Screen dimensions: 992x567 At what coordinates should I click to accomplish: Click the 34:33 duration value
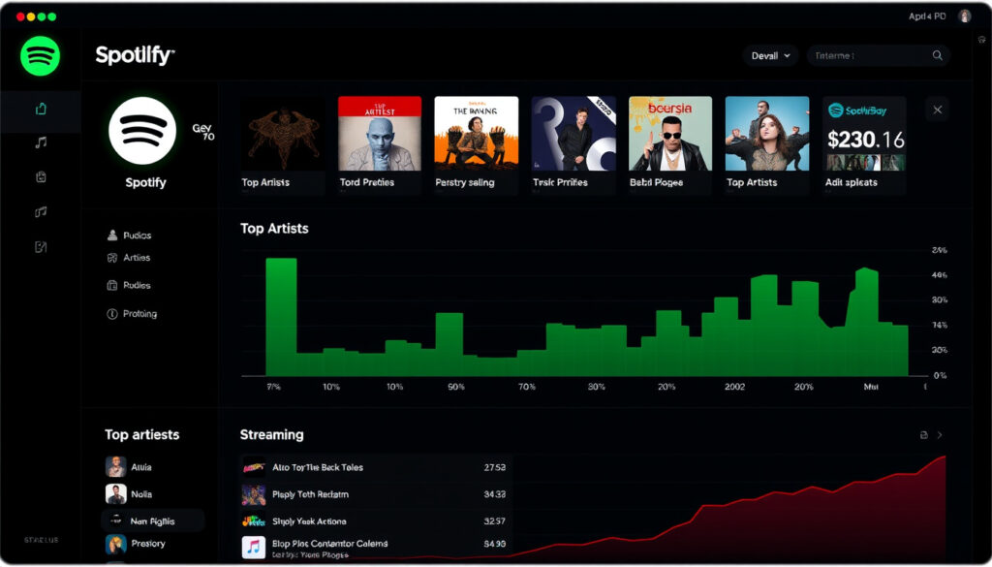pyautogui.click(x=495, y=495)
